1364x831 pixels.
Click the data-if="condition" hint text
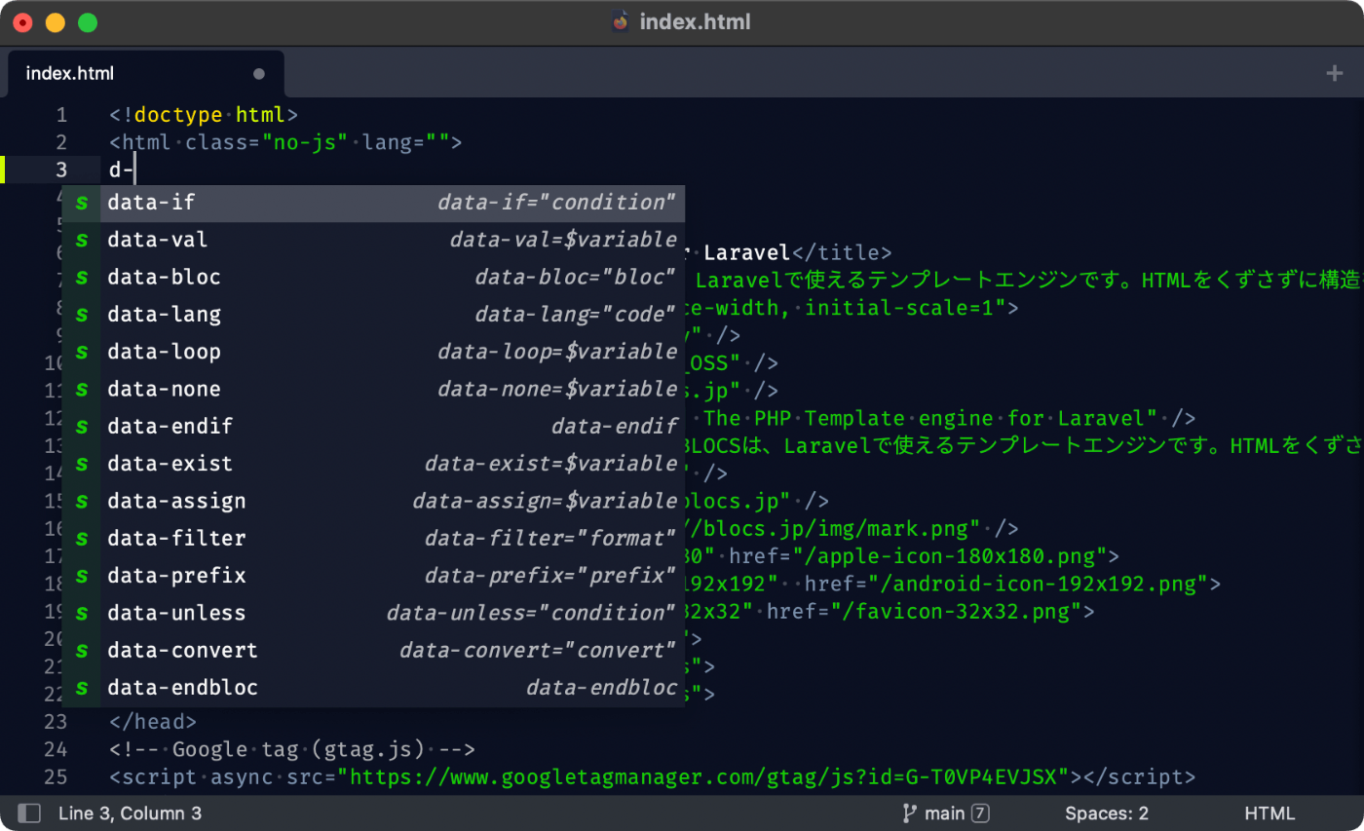(x=556, y=203)
